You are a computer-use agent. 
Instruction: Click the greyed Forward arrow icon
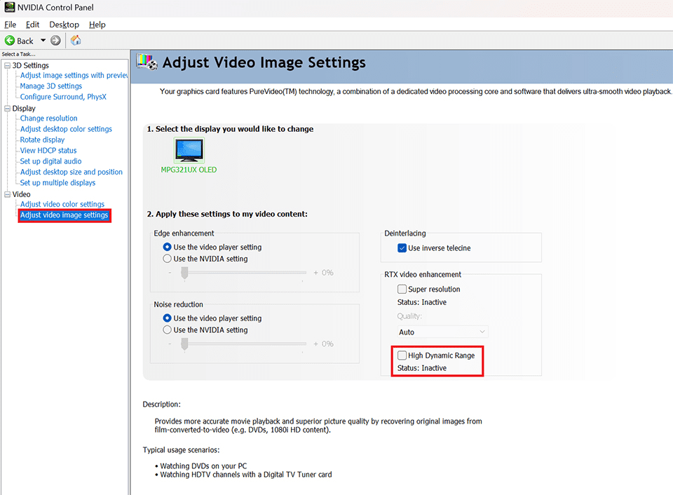point(55,41)
